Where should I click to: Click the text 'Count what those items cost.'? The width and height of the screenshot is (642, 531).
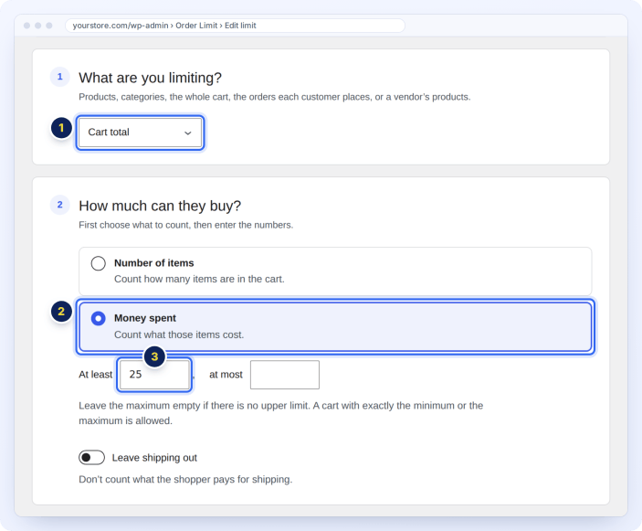pos(179,335)
